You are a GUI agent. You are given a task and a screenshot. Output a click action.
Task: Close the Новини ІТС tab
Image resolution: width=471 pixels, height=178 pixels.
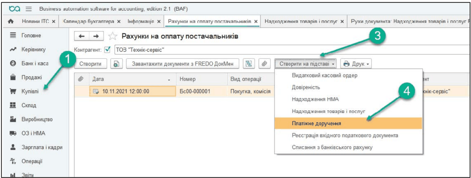click(x=54, y=22)
